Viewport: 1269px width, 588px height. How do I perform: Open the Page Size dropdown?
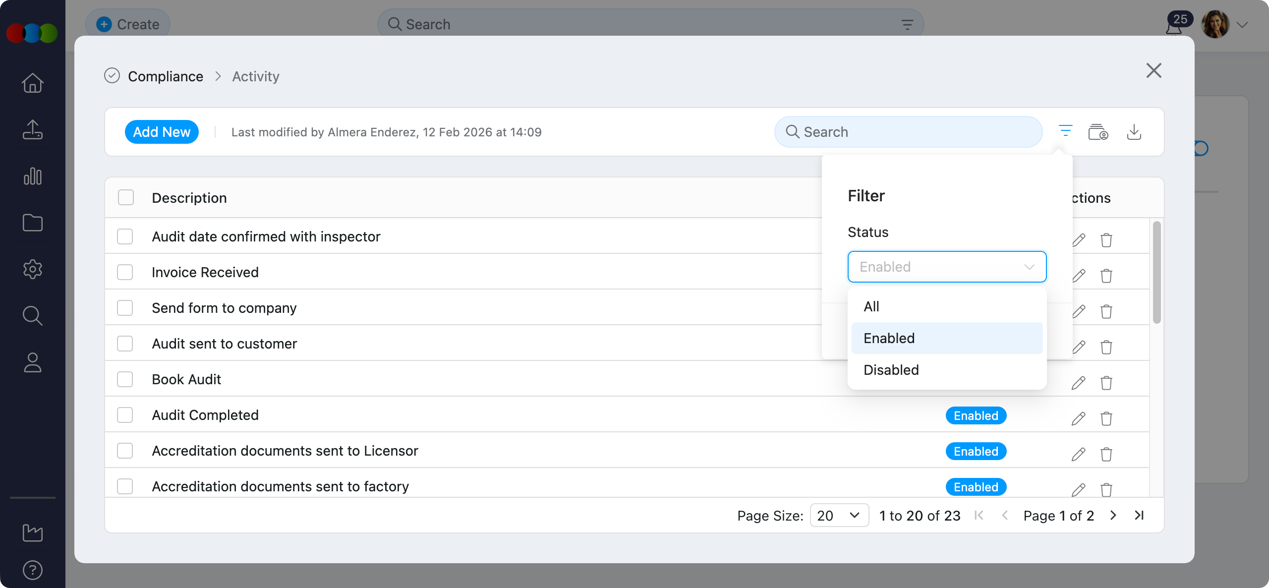(839, 515)
